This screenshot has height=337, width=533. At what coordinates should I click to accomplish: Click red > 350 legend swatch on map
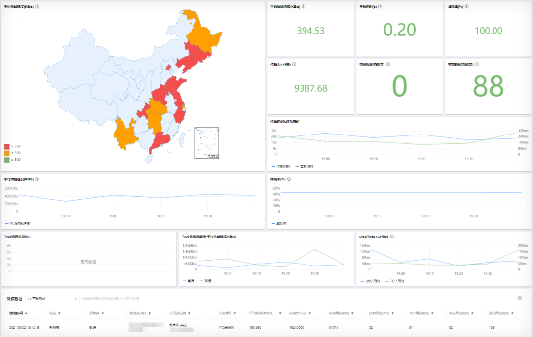[7, 146]
